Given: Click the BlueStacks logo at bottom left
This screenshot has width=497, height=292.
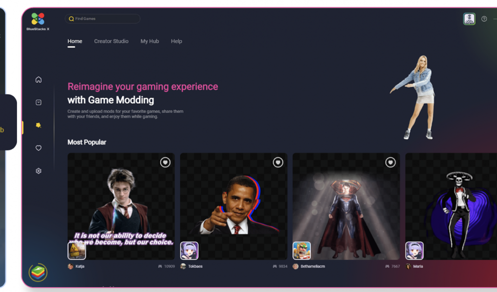Looking at the screenshot, I should 38,273.
